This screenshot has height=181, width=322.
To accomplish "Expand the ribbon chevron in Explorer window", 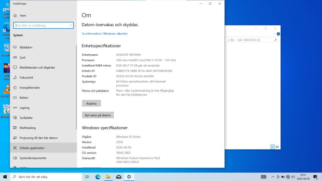I will (x=274, y=34).
